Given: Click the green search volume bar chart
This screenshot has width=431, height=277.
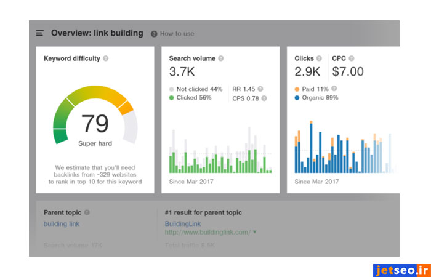Looking at the screenshot, I should [x=220, y=157].
